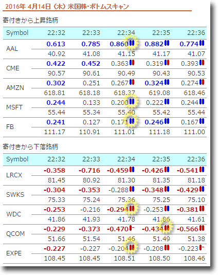
Task: Click SWKS price 75.10
Action: pos(196,200)
